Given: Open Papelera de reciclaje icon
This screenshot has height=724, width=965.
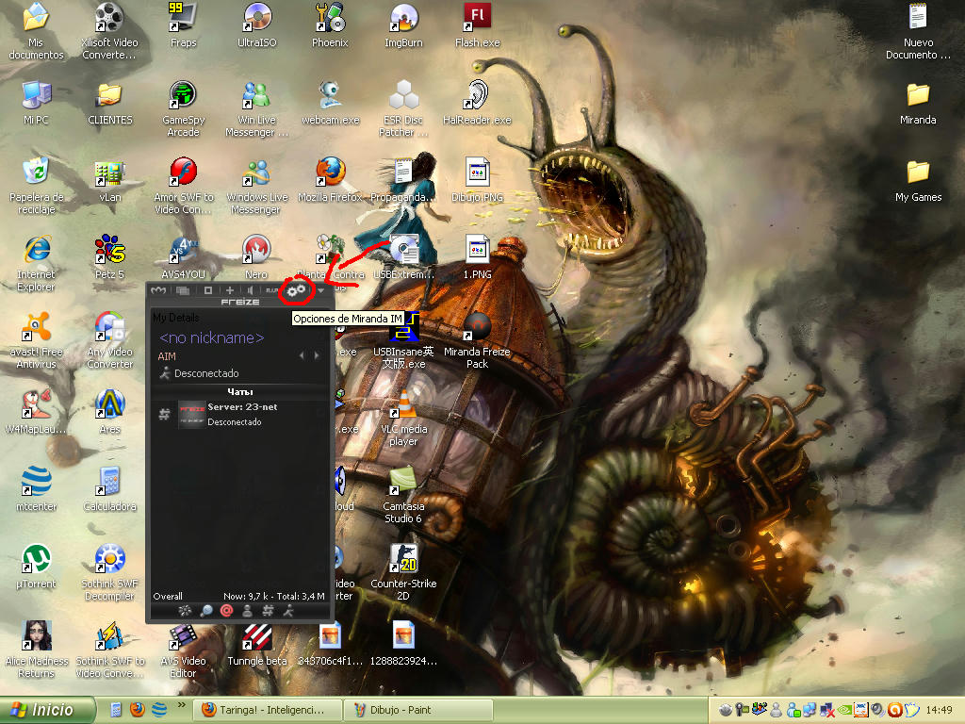Looking at the screenshot, I should pyautogui.click(x=36, y=186).
